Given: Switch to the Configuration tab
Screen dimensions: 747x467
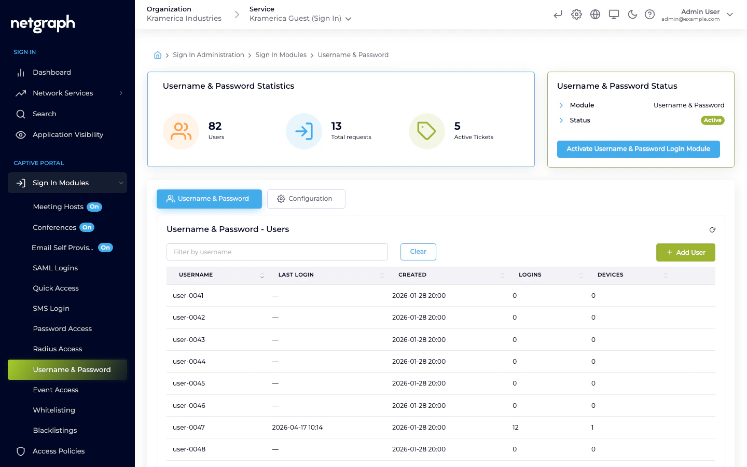Looking at the screenshot, I should [306, 199].
